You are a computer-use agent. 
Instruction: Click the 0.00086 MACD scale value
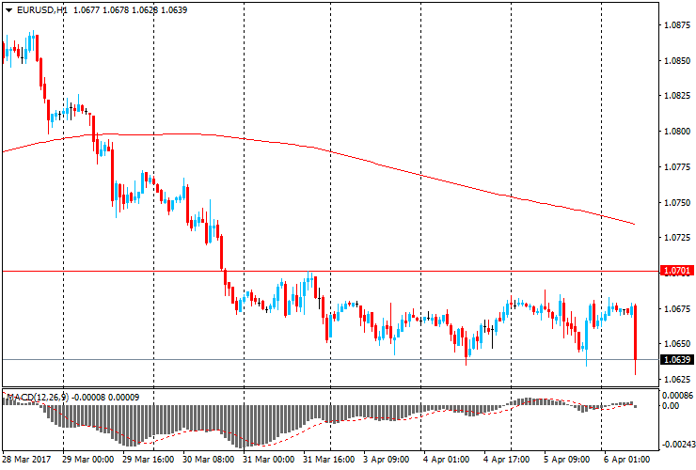click(677, 395)
